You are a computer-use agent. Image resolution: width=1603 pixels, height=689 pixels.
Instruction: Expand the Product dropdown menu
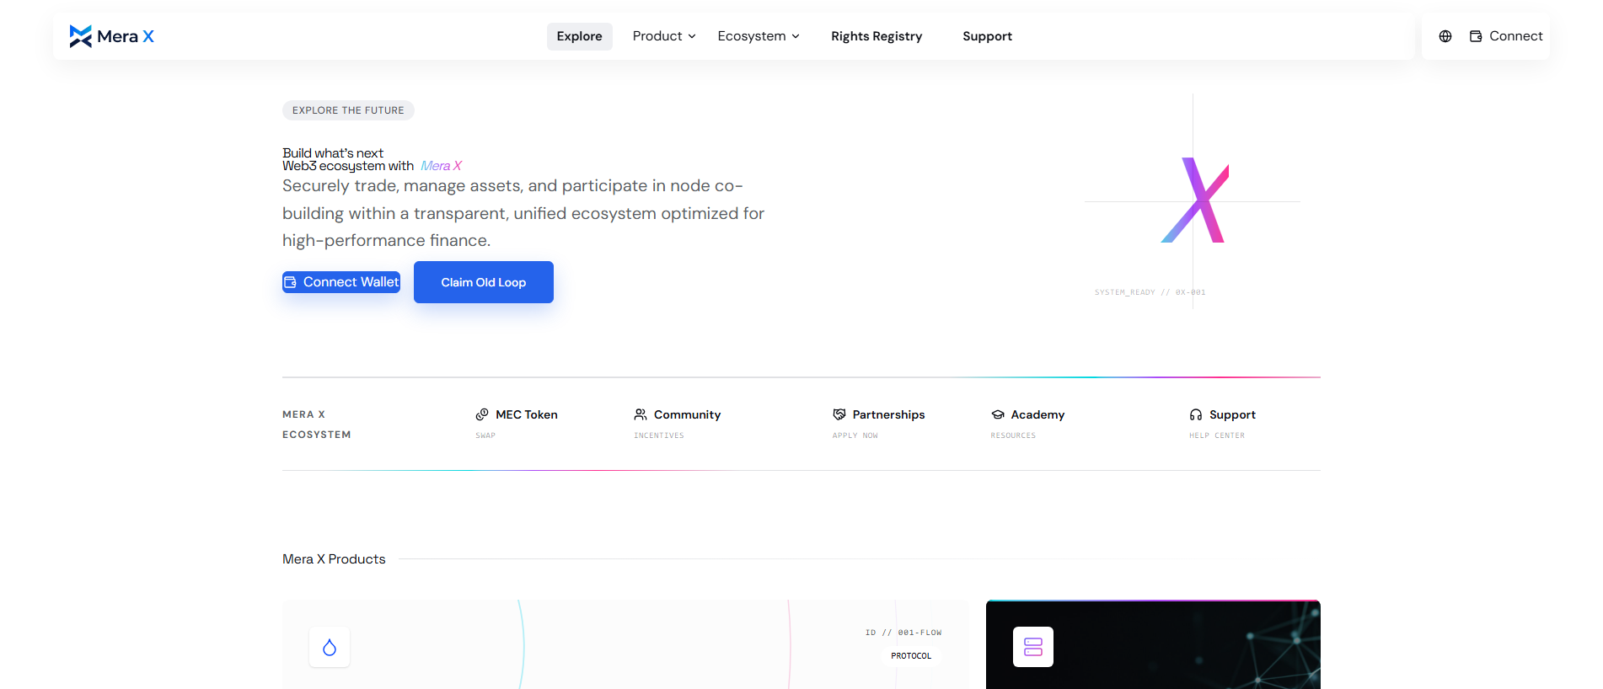coord(664,36)
